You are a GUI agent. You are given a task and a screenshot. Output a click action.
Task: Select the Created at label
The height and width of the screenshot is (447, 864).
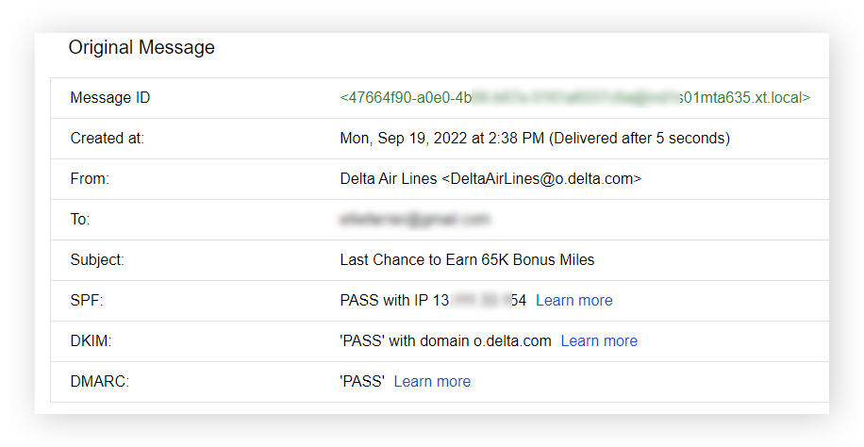click(x=108, y=139)
